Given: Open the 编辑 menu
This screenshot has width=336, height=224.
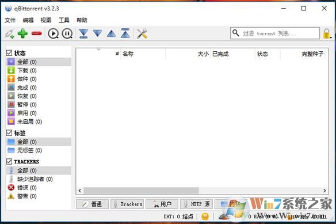Looking at the screenshot, I should pyautogui.click(x=28, y=20).
